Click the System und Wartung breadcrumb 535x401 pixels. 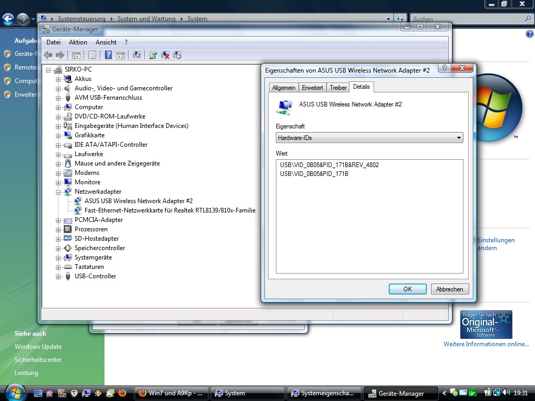click(146, 19)
